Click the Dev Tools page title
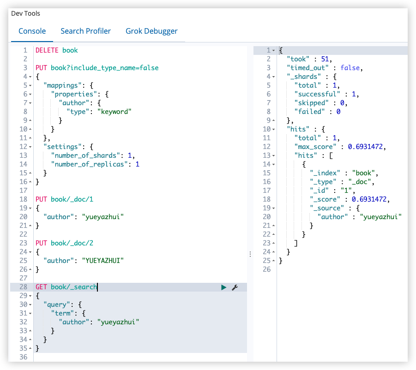The width and height of the screenshot is (416, 370). pos(25,13)
